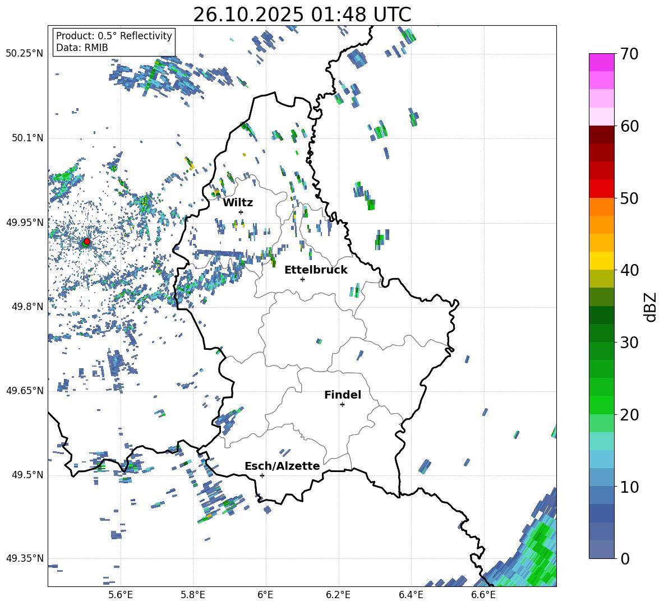The image size is (664, 606).
Task: Click the dark maroon swatch below 60
Action: point(602,135)
